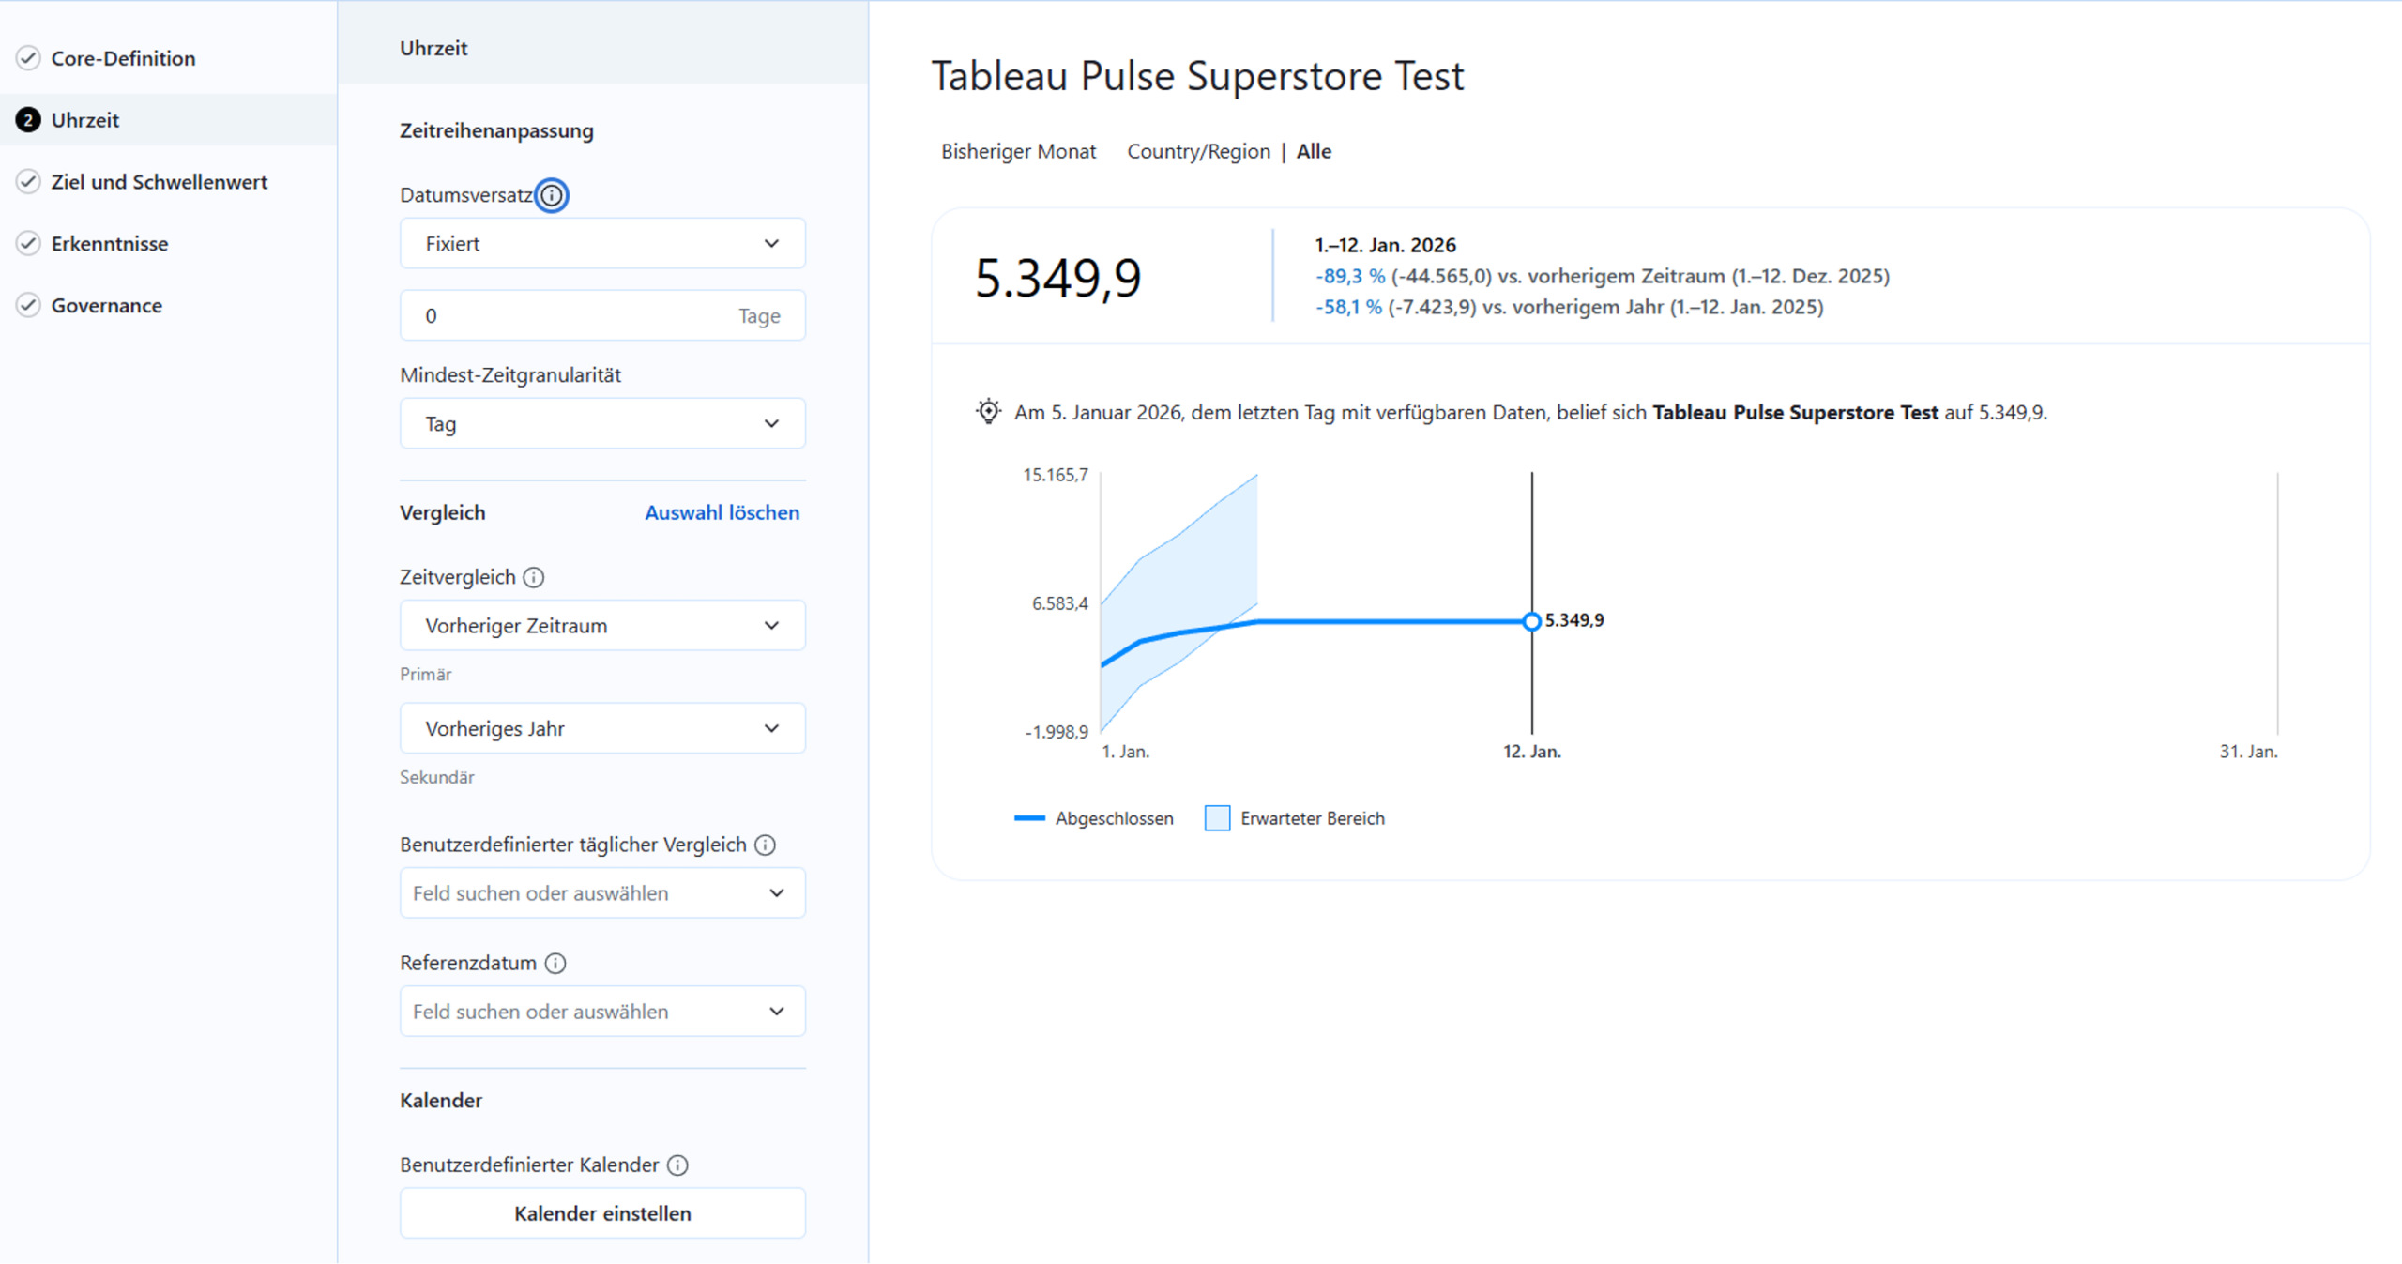Open the Vorheriger Zeitraum dropdown
The width and height of the screenshot is (2402, 1264).
pyautogui.click(x=602, y=626)
